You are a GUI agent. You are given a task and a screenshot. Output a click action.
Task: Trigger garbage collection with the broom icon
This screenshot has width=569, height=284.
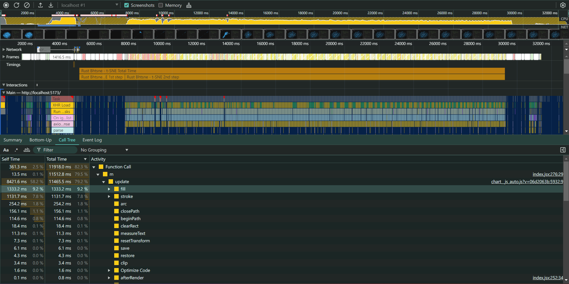pyautogui.click(x=189, y=5)
